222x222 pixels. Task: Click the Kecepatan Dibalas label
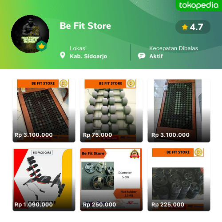pos(174,48)
